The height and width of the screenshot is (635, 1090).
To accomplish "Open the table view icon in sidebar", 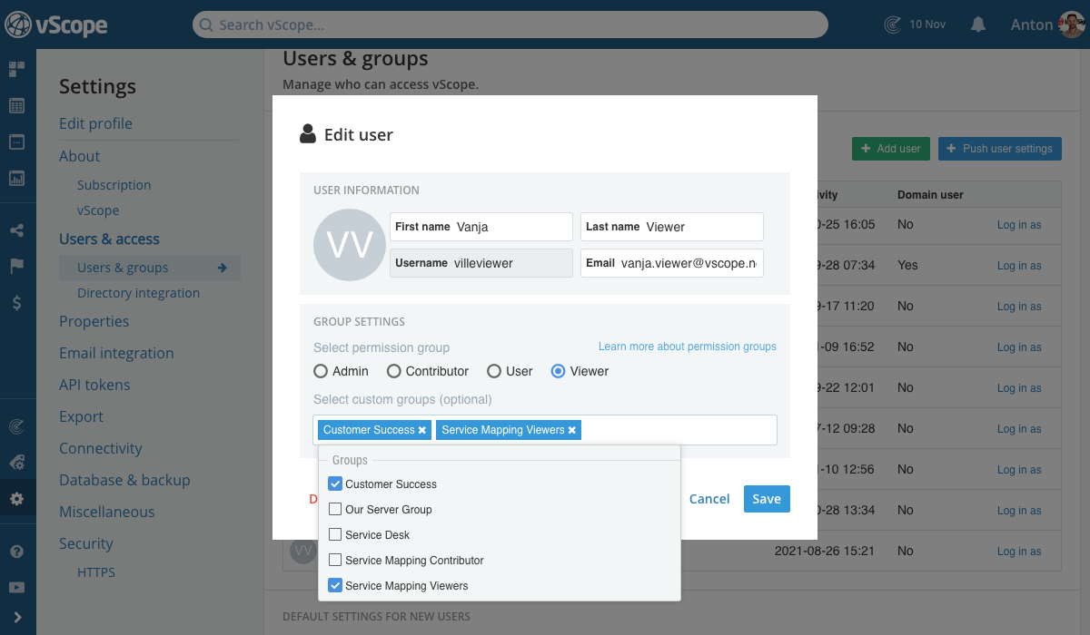I will 16,105.
